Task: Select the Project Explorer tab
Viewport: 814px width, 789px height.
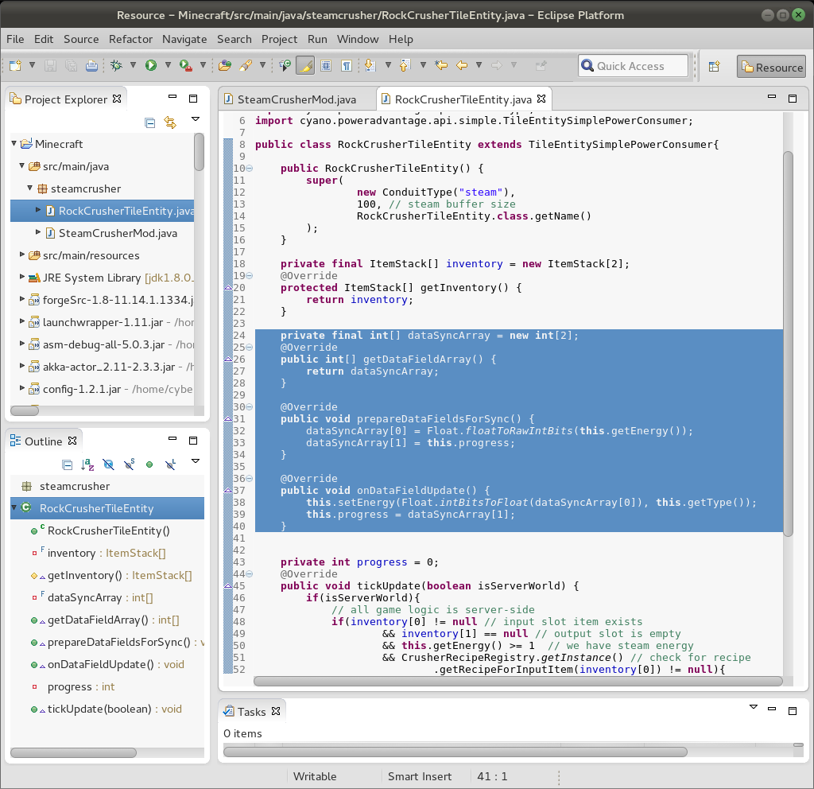Action: pyautogui.click(x=66, y=99)
